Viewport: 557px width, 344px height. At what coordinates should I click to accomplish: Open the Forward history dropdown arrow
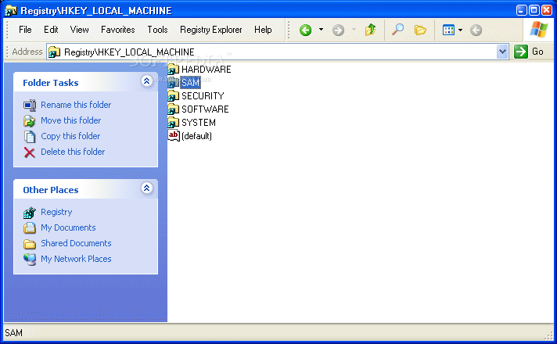click(x=354, y=30)
